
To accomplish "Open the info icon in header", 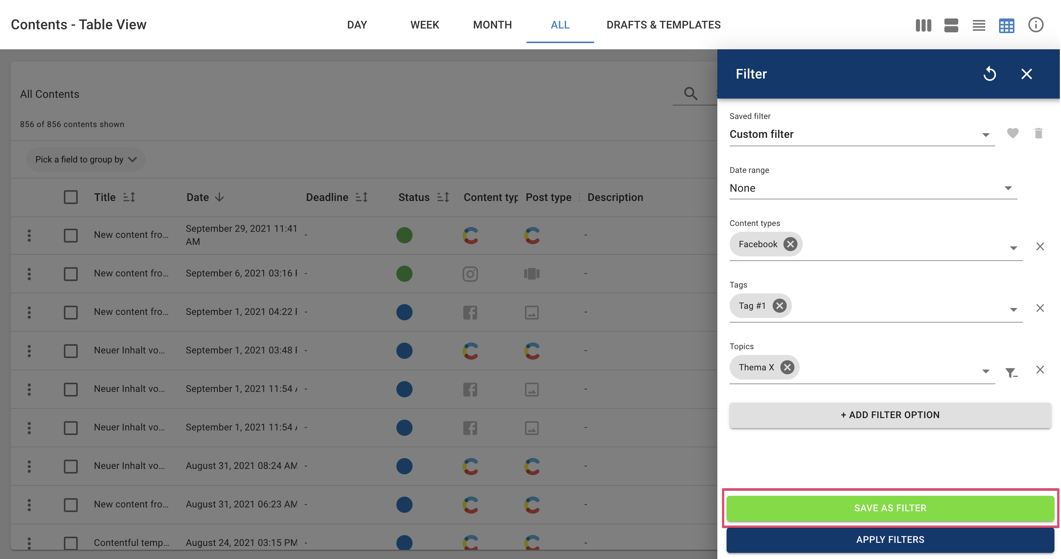I will click(x=1036, y=25).
